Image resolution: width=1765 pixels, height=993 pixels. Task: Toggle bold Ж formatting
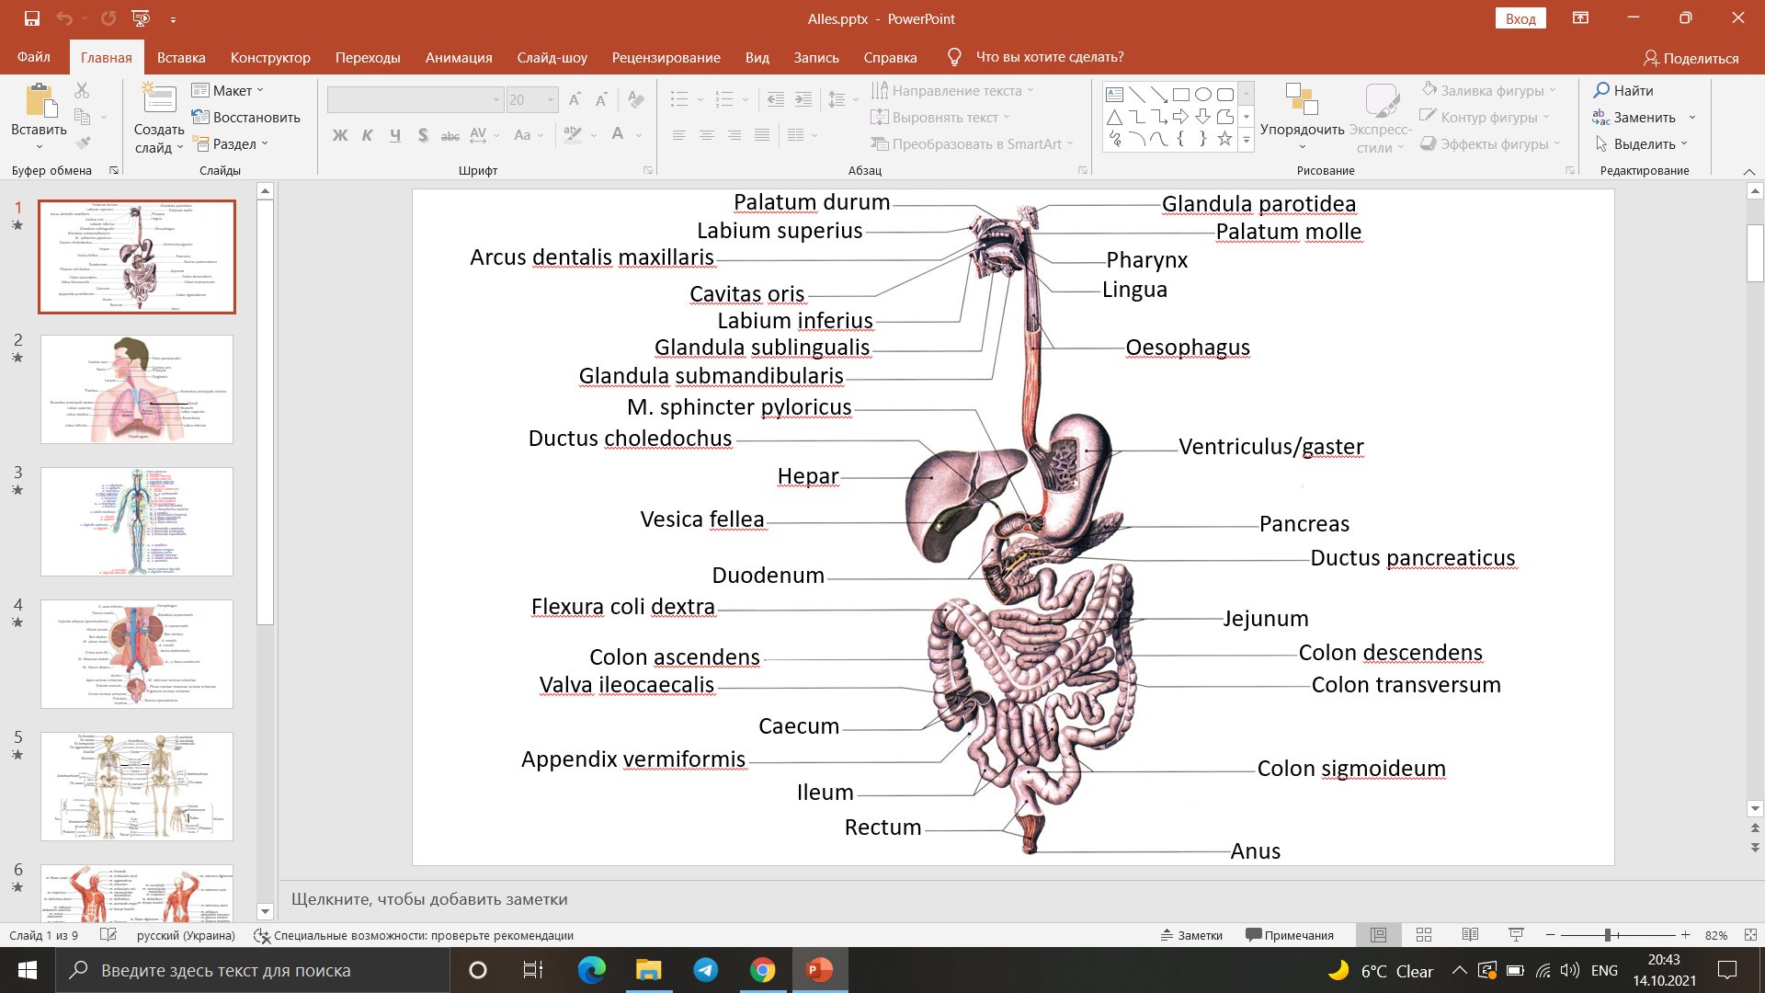[340, 135]
